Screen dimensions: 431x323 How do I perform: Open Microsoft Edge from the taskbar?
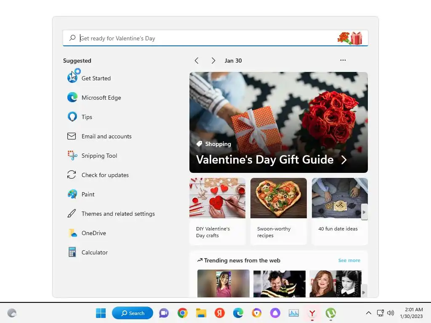[238, 313]
